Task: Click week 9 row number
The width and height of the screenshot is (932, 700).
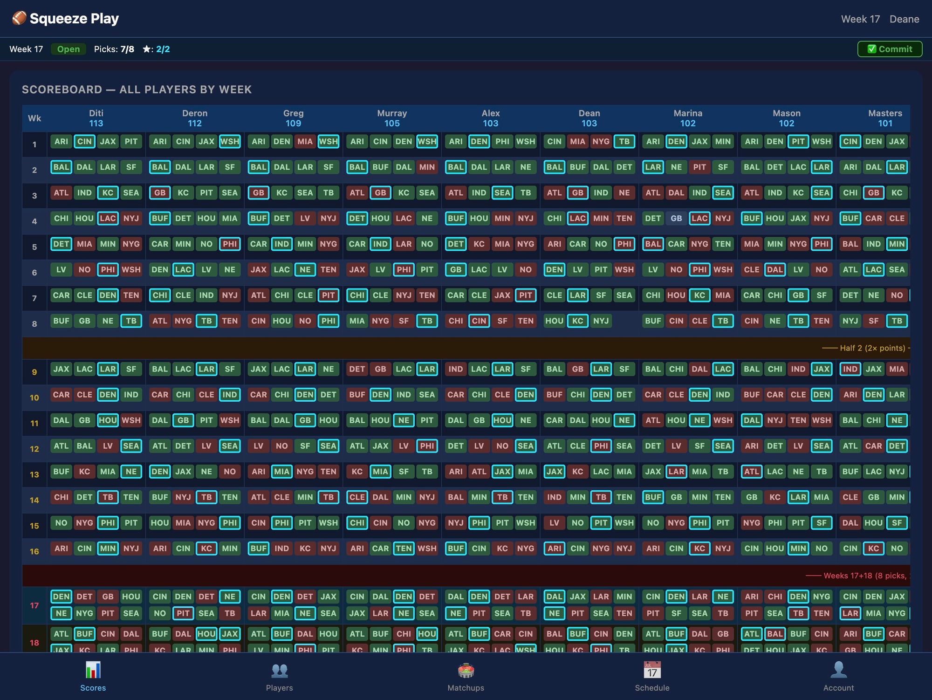Action: point(34,372)
